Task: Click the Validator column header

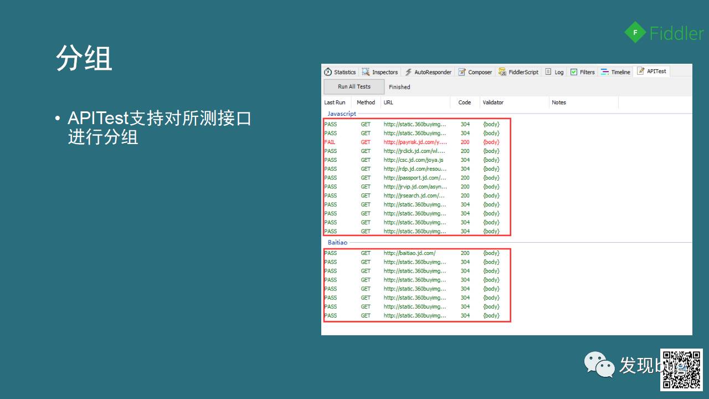Action: (493, 103)
